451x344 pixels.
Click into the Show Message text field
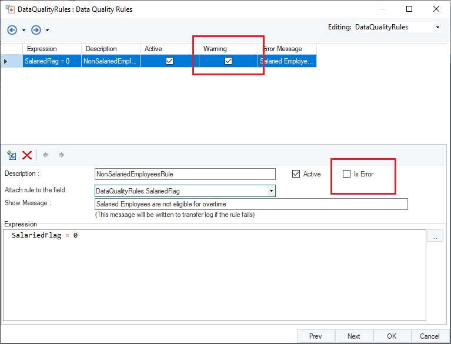click(x=251, y=204)
